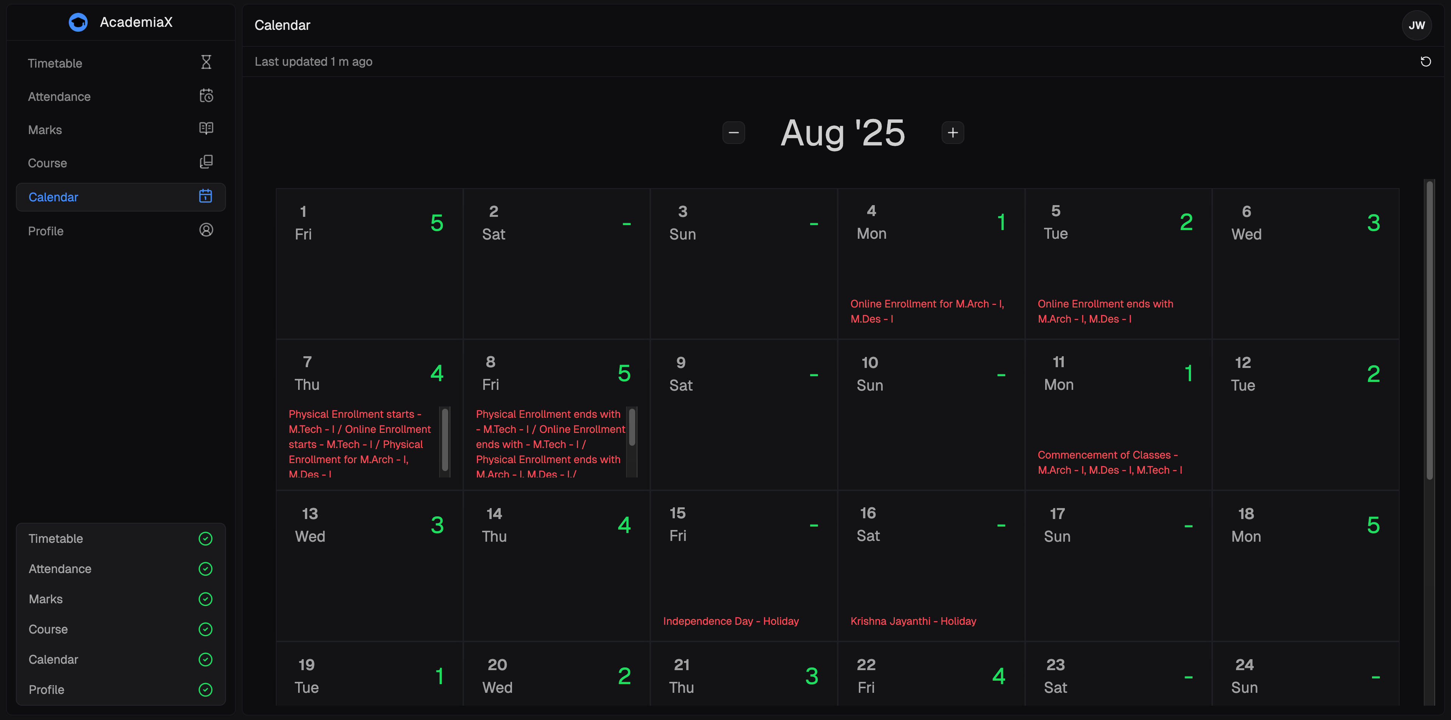Screen dimensions: 1451x720
Task: Click the main calendar vertical scrollbar
Action: click(1429, 331)
